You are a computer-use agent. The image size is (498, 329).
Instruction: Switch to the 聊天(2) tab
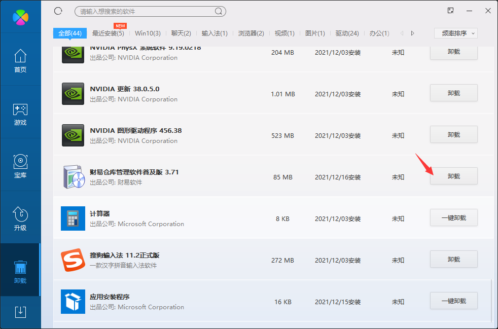pyautogui.click(x=181, y=33)
